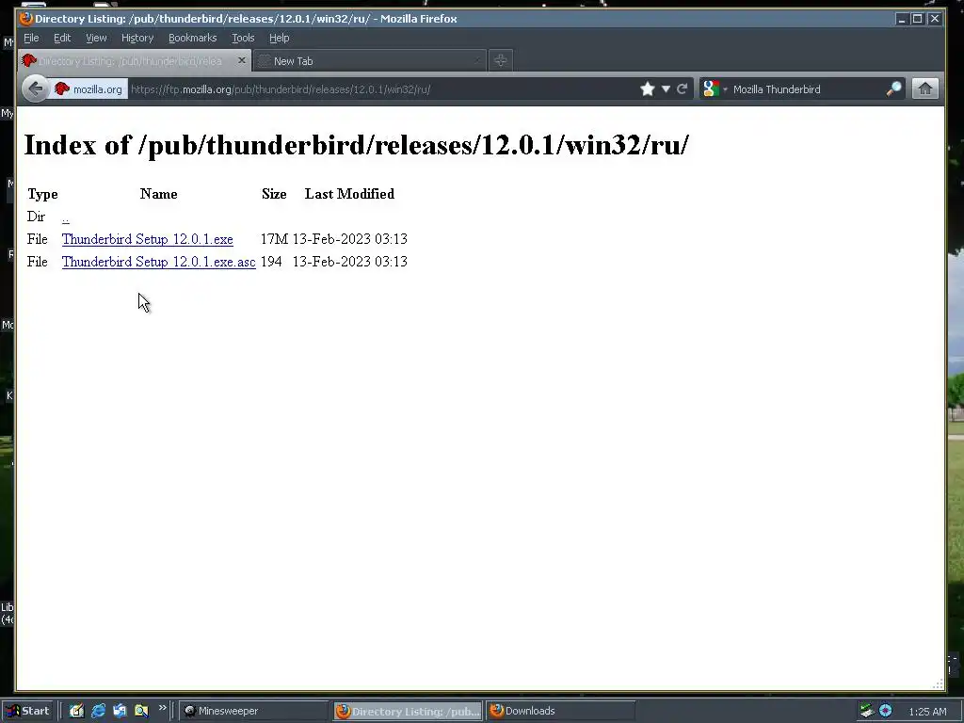Open a new tab with plus button
964x723 pixels.
click(x=501, y=60)
